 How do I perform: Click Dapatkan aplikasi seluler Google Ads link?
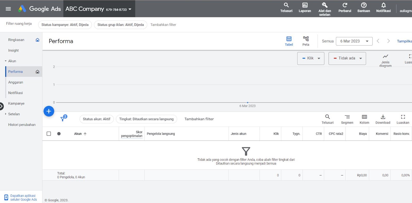click(23, 198)
